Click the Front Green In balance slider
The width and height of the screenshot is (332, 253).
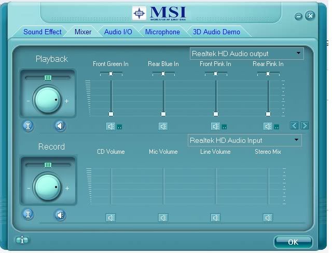pos(111,74)
